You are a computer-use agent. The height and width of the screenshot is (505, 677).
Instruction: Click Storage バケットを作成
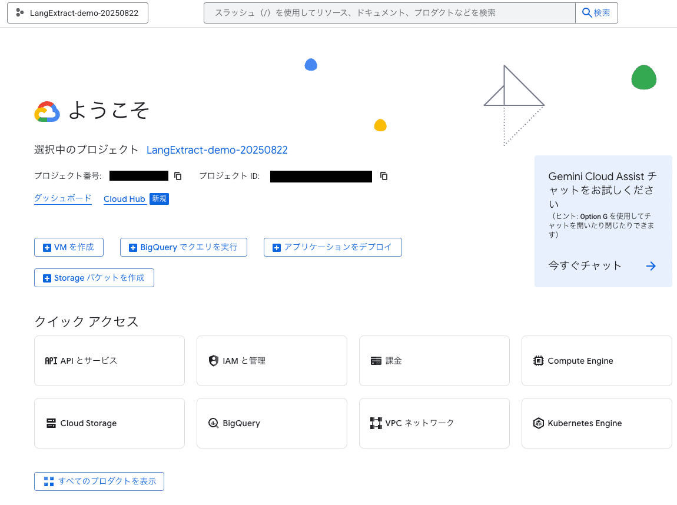[x=94, y=277]
